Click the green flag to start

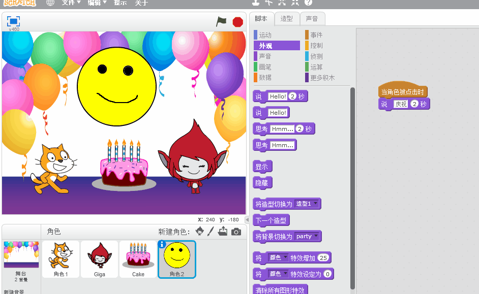[221, 22]
